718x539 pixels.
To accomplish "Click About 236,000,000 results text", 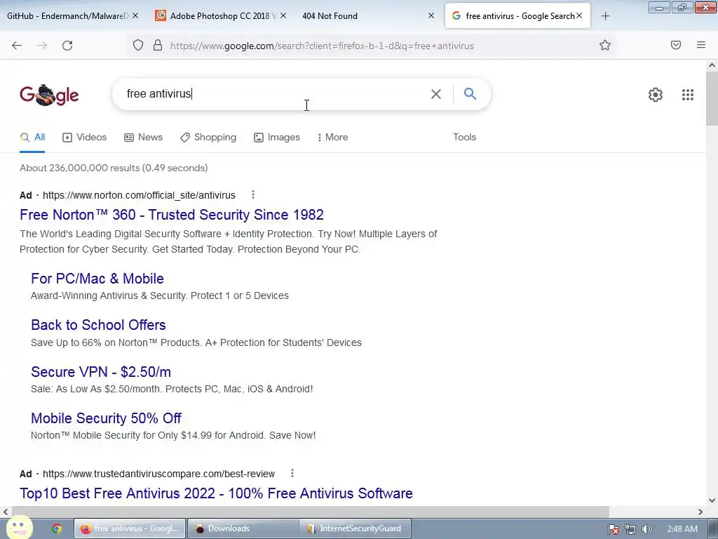I will pos(114,168).
